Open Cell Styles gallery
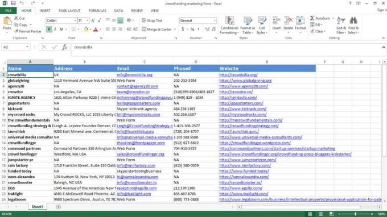387x217 pixels. click(x=262, y=25)
